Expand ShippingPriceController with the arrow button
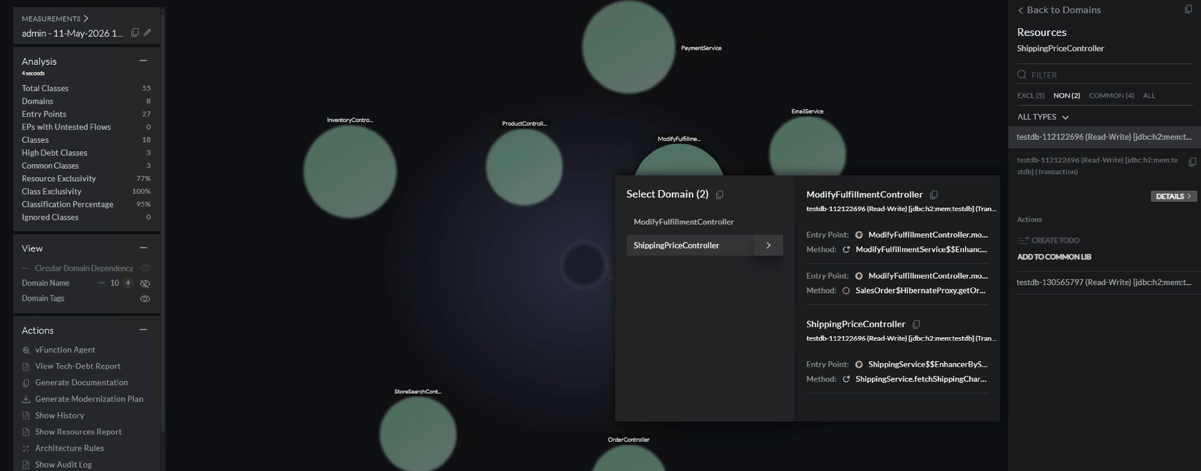This screenshot has width=1201, height=471. pos(769,245)
